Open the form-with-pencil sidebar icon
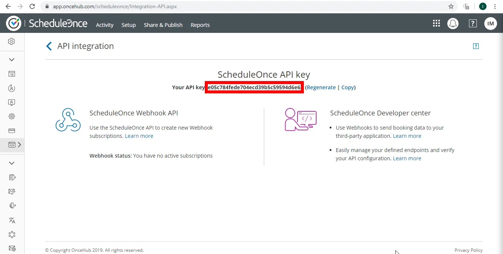 coord(12,177)
